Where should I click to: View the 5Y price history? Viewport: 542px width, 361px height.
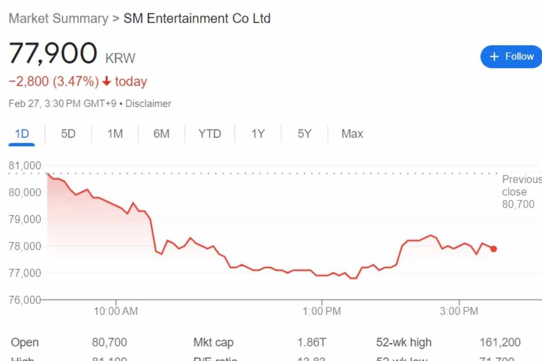tap(304, 134)
